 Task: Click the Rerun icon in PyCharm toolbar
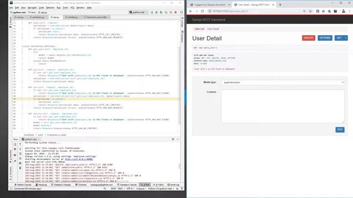[152, 12]
